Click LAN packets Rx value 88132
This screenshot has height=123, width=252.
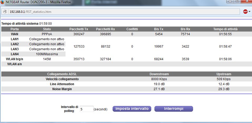tap(105, 47)
